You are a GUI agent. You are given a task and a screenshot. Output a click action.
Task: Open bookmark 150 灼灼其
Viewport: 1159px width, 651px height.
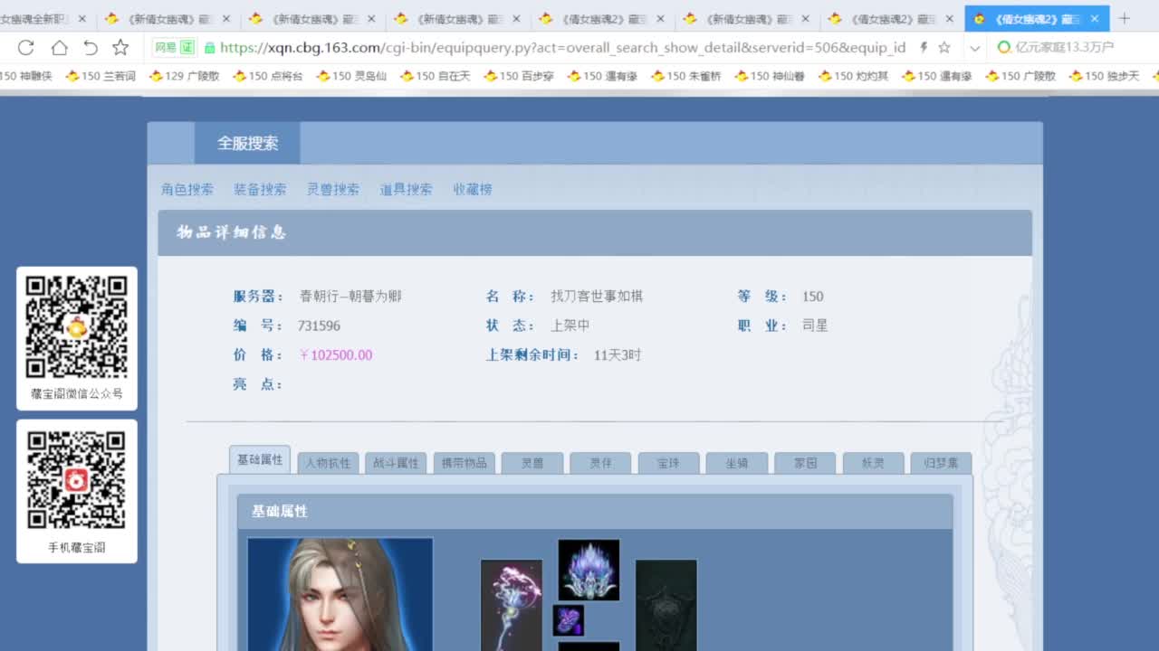click(854, 77)
